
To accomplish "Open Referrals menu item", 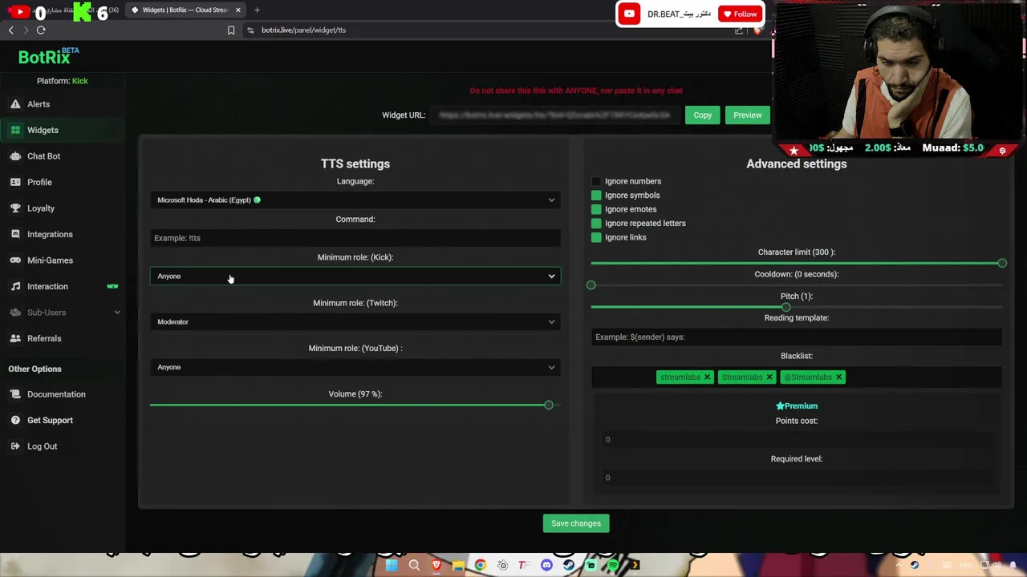I will (x=44, y=338).
